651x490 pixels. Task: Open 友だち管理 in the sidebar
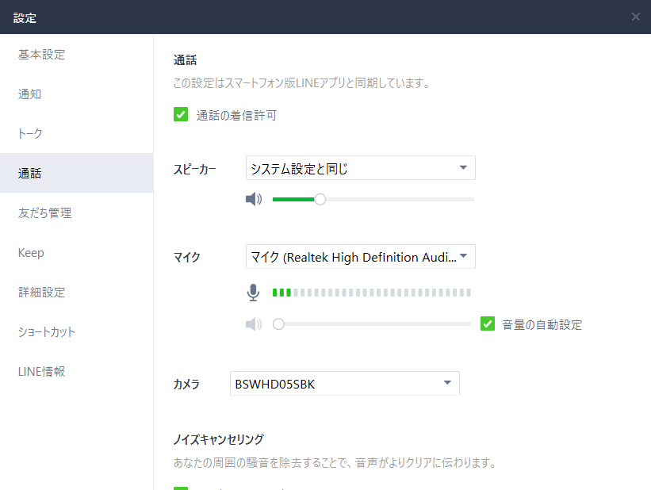click(77, 213)
